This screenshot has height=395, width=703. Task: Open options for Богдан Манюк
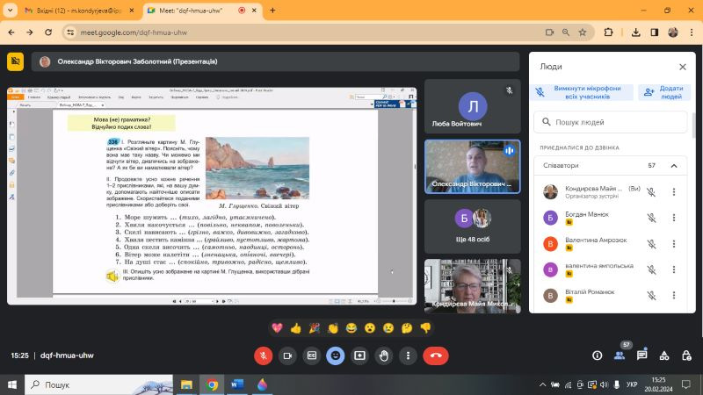click(674, 218)
